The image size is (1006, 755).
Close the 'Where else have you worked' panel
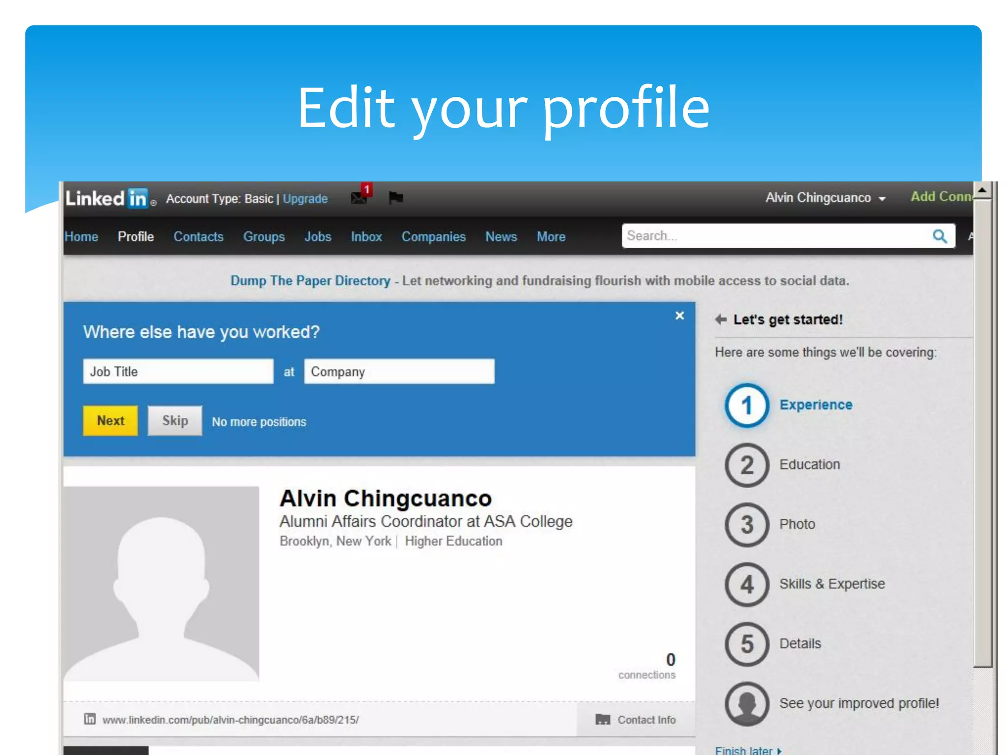click(x=679, y=316)
